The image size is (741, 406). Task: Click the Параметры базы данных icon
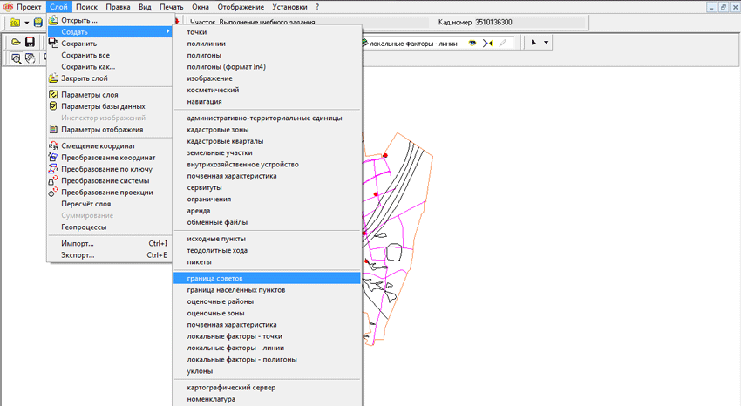pos(53,106)
